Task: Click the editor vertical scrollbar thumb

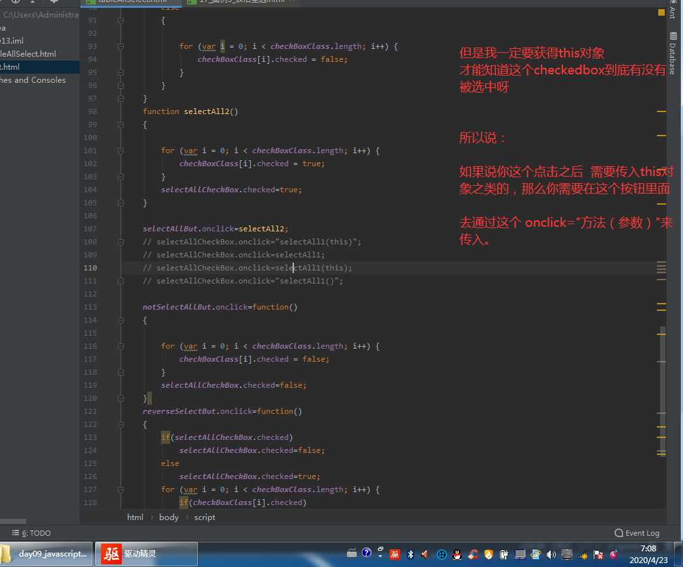Action: coord(663,391)
